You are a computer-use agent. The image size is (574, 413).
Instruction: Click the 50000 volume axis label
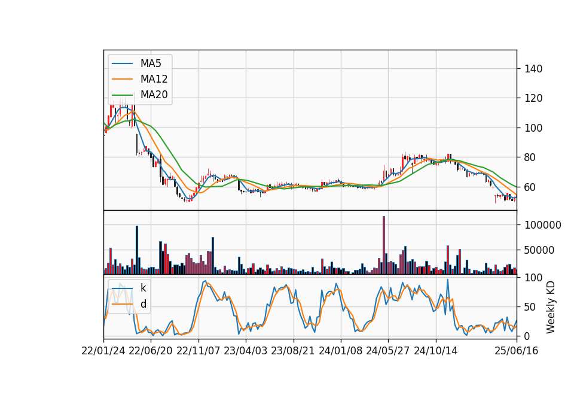point(539,250)
